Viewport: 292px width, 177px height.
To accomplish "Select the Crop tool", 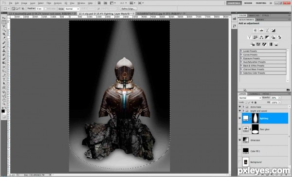I will click(4, 34).
